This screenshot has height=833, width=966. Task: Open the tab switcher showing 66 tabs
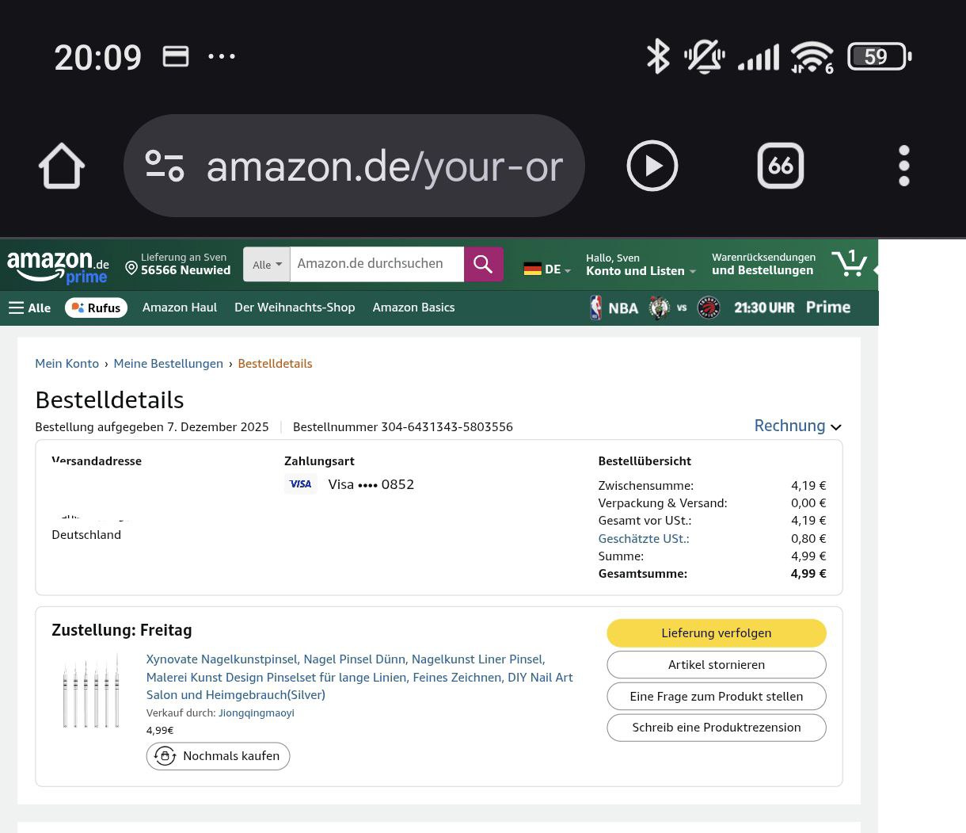pos(780,166)
